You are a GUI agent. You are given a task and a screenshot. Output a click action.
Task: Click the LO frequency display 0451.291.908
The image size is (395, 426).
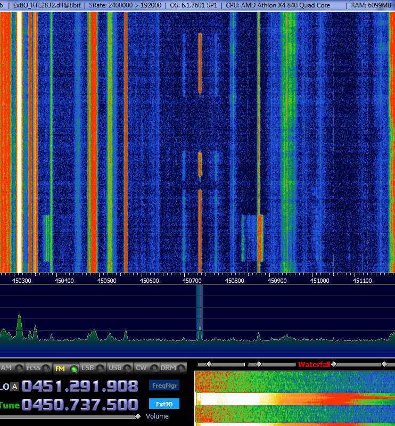pyautogui.click(x=80, y=386)
